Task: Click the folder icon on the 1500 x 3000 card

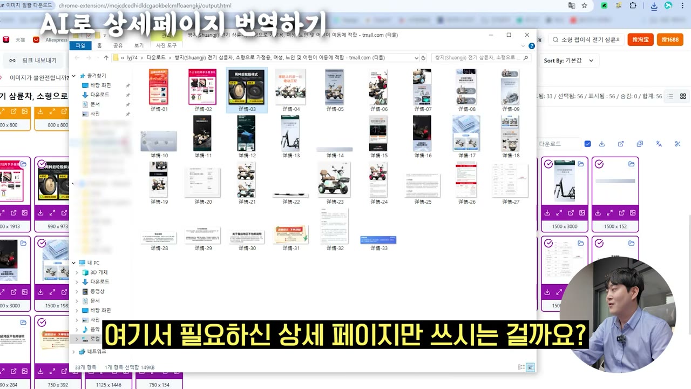Action: click(581, 164)
